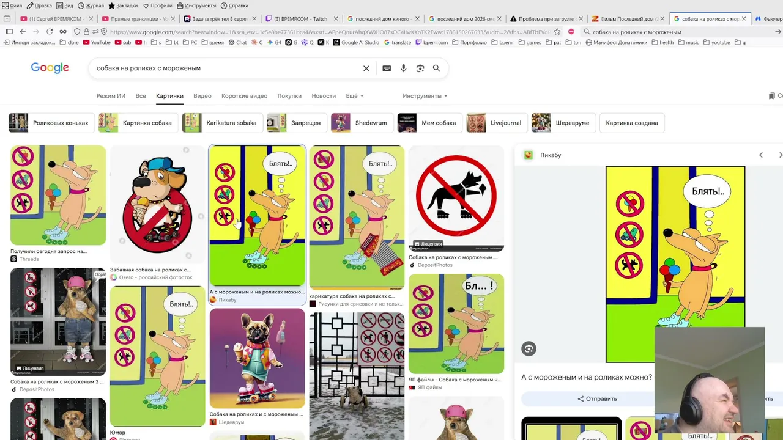
Task: Open the Новости results tab
Action: coord(324,96)
